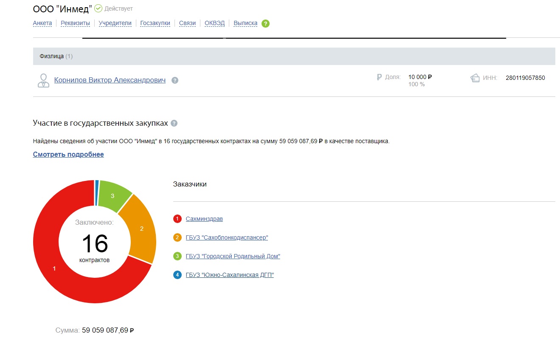Click the person avatar icon for Корнилов
This screenshot has width=560, height=353.
pos(43,80)
